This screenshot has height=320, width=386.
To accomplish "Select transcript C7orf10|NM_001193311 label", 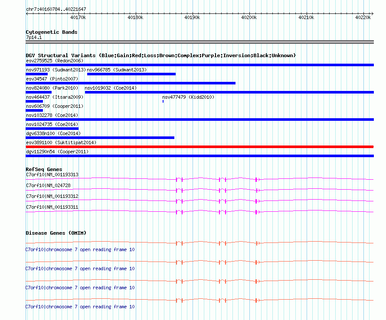I will [52, 207].
